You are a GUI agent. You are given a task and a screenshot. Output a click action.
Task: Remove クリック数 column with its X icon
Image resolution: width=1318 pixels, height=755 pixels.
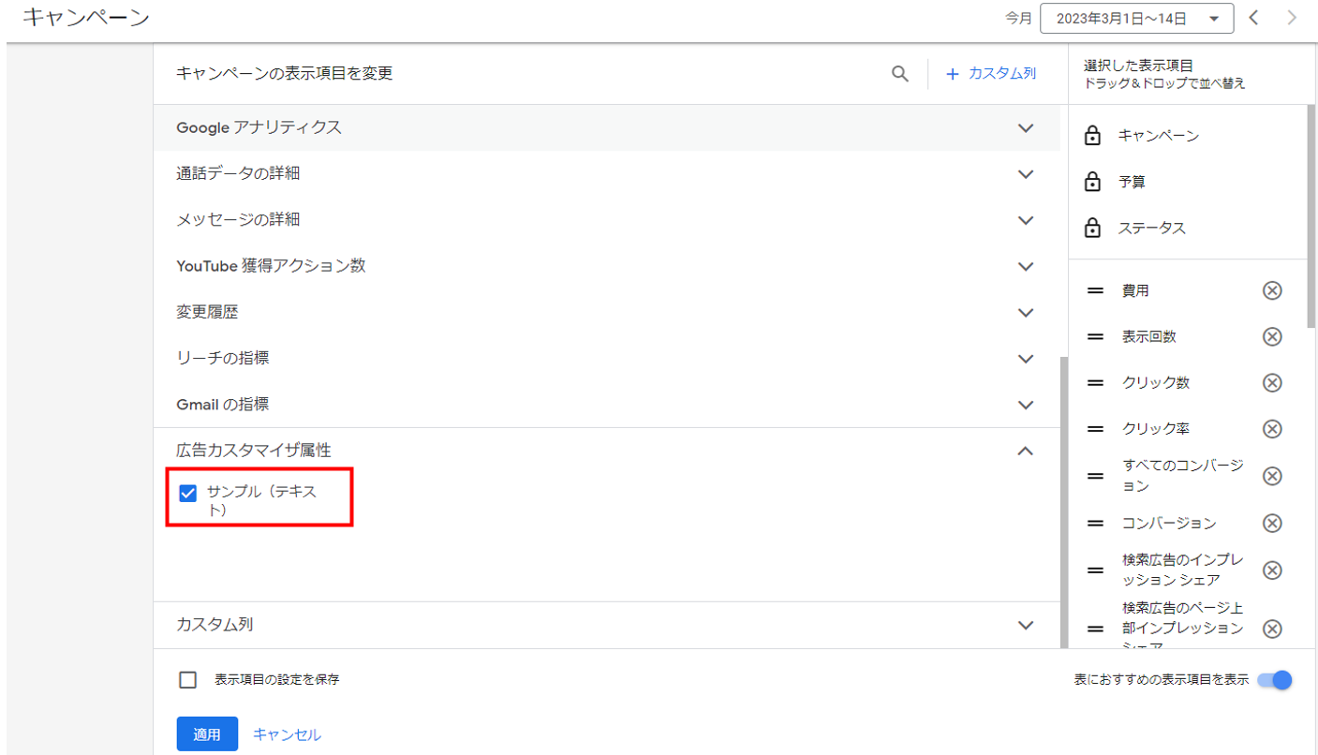click(x=1272, y=382)
